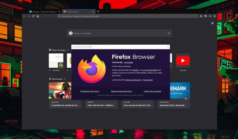Click the 78.0 (64-bit) version text

pyautogui.click(x=117, y=63)
